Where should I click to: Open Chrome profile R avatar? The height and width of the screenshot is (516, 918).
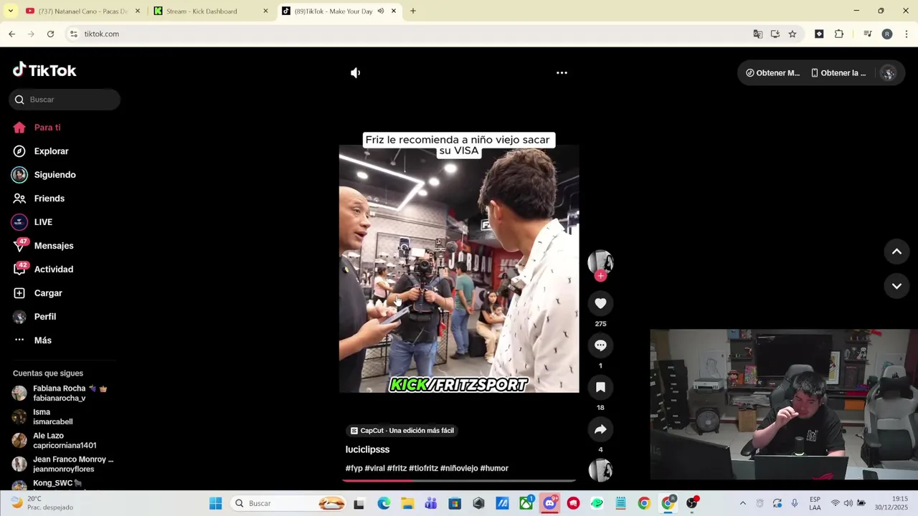tap(887, 34)
